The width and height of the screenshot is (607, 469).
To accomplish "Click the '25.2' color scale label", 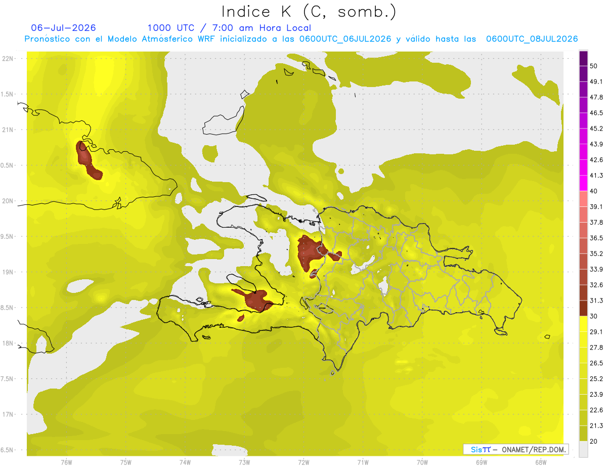I will click(597, 379).
